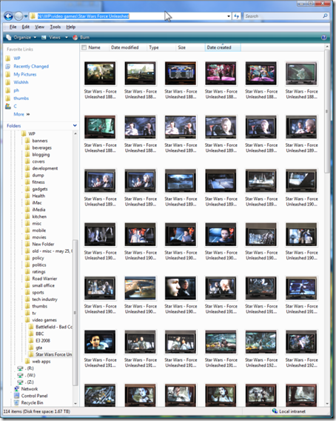Viewport: 336px width, 421px height.
Task: Open Recently Changed in Favorite Links
Action: (x=31, y=66)
